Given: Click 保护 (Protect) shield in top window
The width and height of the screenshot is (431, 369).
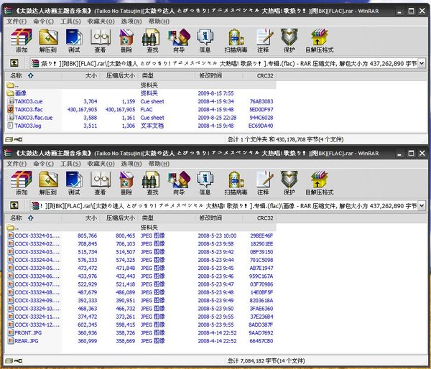Looking at the screenshot, I should [x=289, y=41].
